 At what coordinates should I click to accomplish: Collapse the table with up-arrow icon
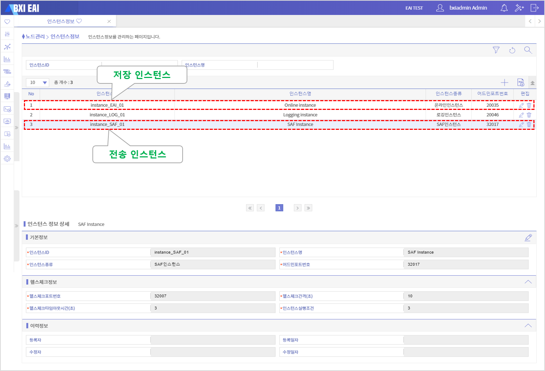point(532,83)
